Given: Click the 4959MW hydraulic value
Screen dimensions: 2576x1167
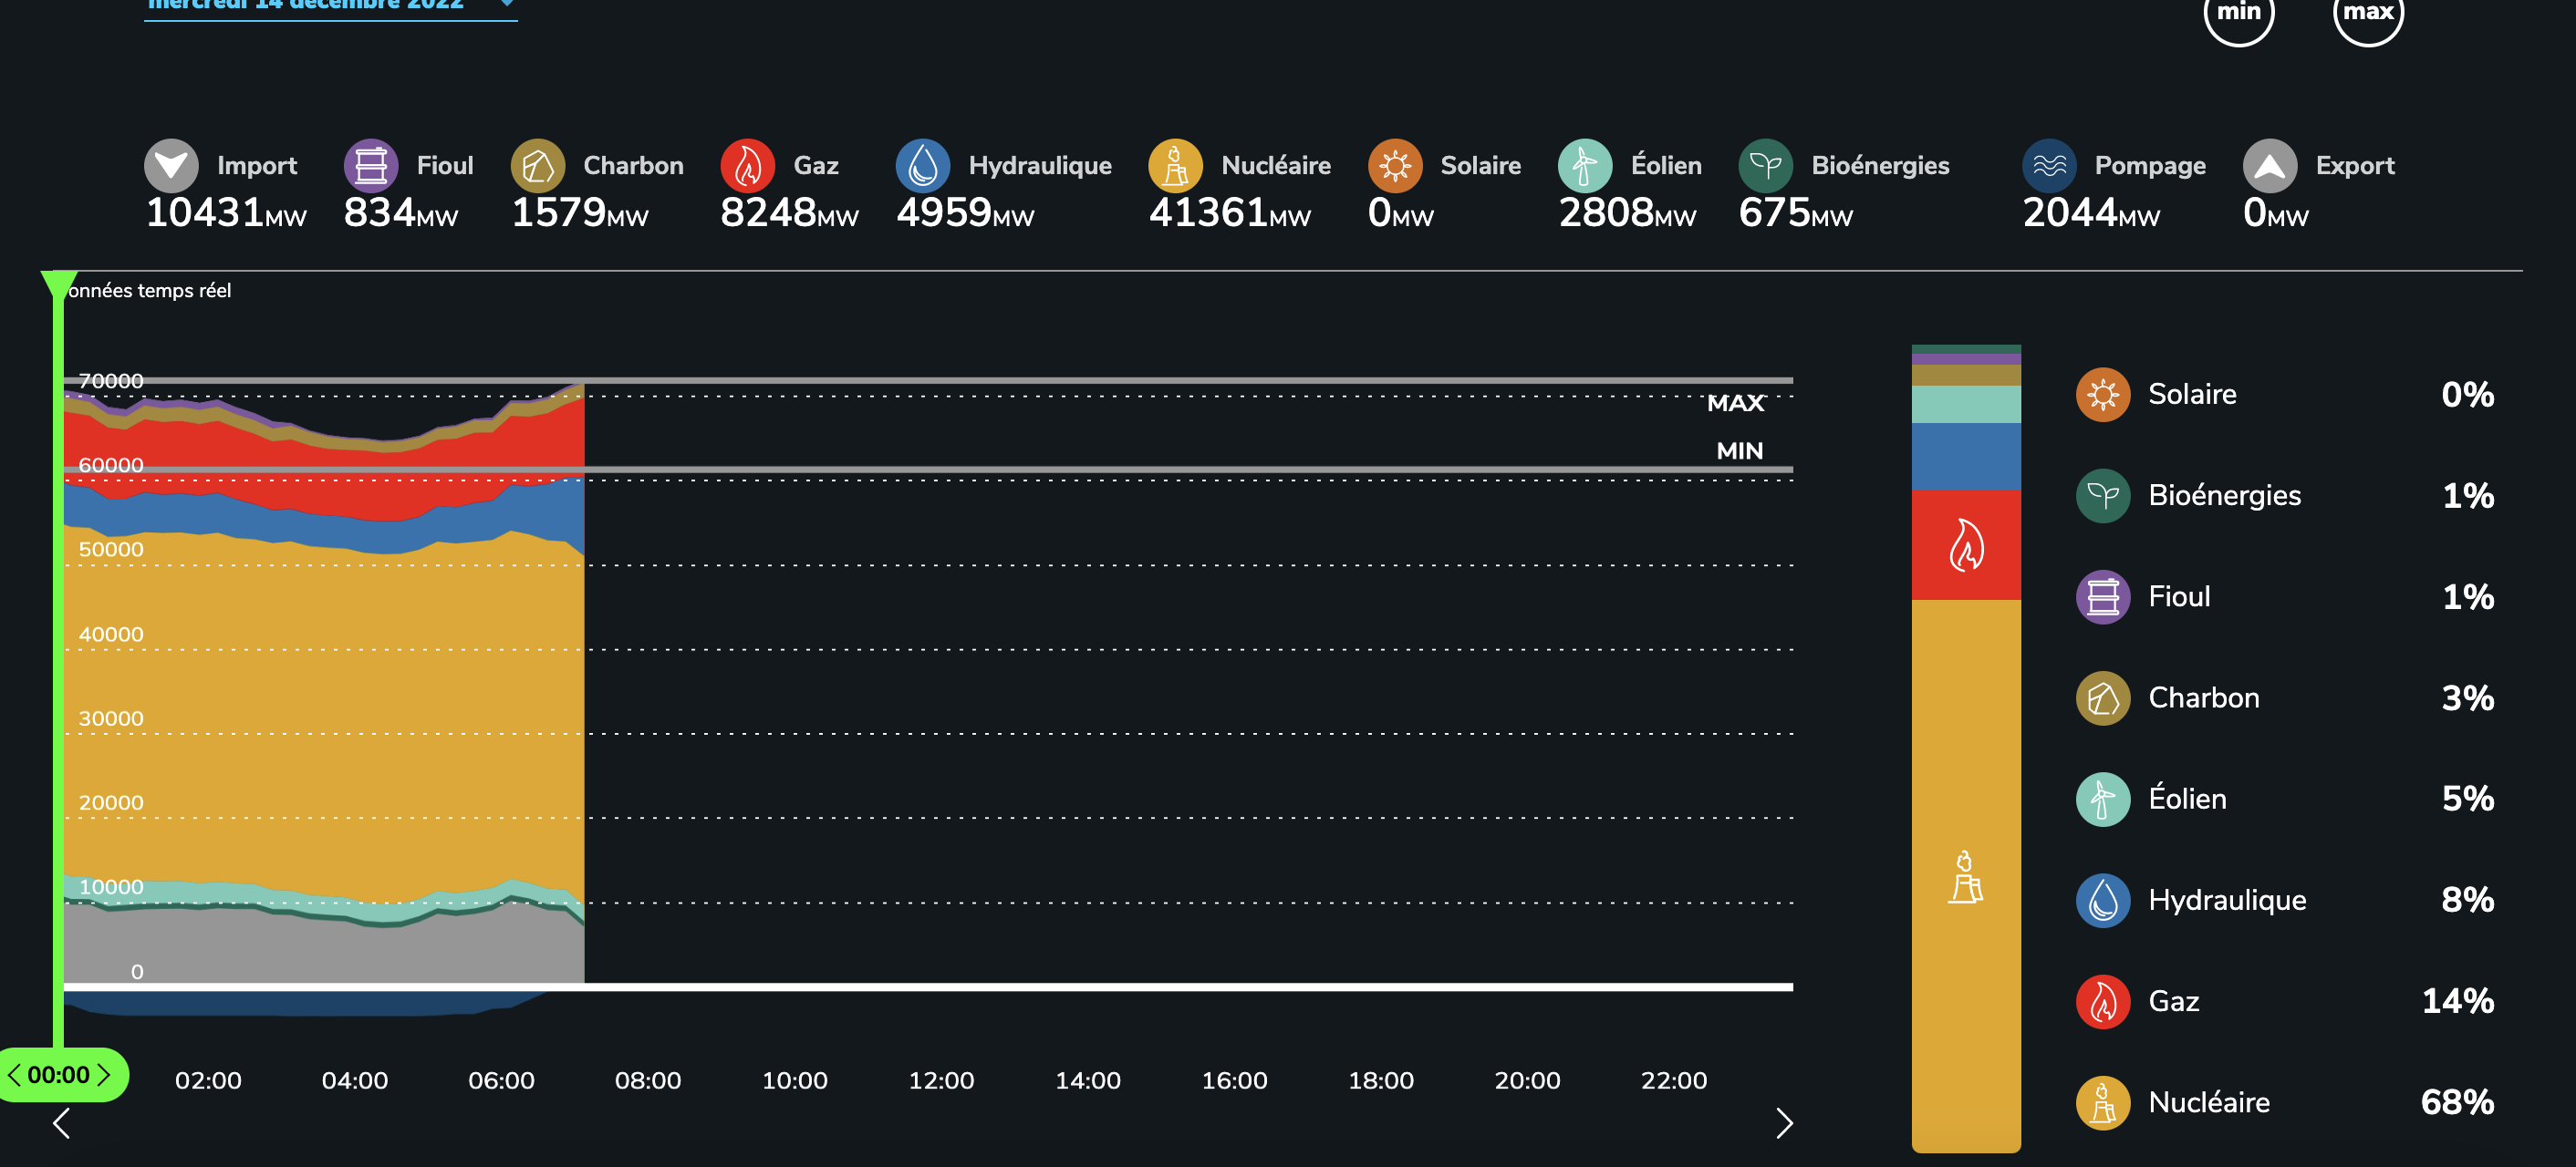Looking at the screenshot, I should [965, 212].
